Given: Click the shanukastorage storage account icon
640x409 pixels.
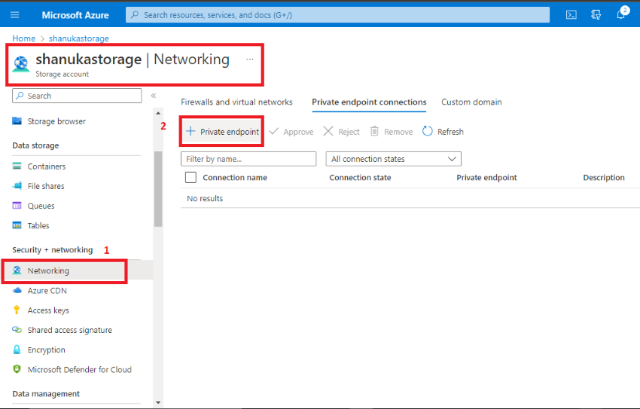Looking at the screenshot, I should [21, 64].
